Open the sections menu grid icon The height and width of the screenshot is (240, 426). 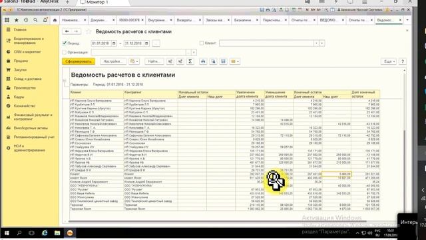[7, 20]
